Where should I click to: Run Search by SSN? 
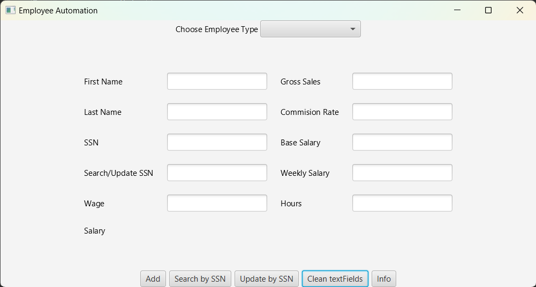click(x=200, y=279)
